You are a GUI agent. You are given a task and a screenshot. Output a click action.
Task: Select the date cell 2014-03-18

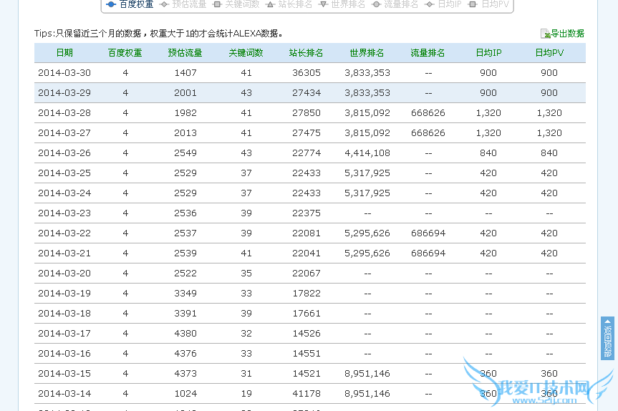64,314
